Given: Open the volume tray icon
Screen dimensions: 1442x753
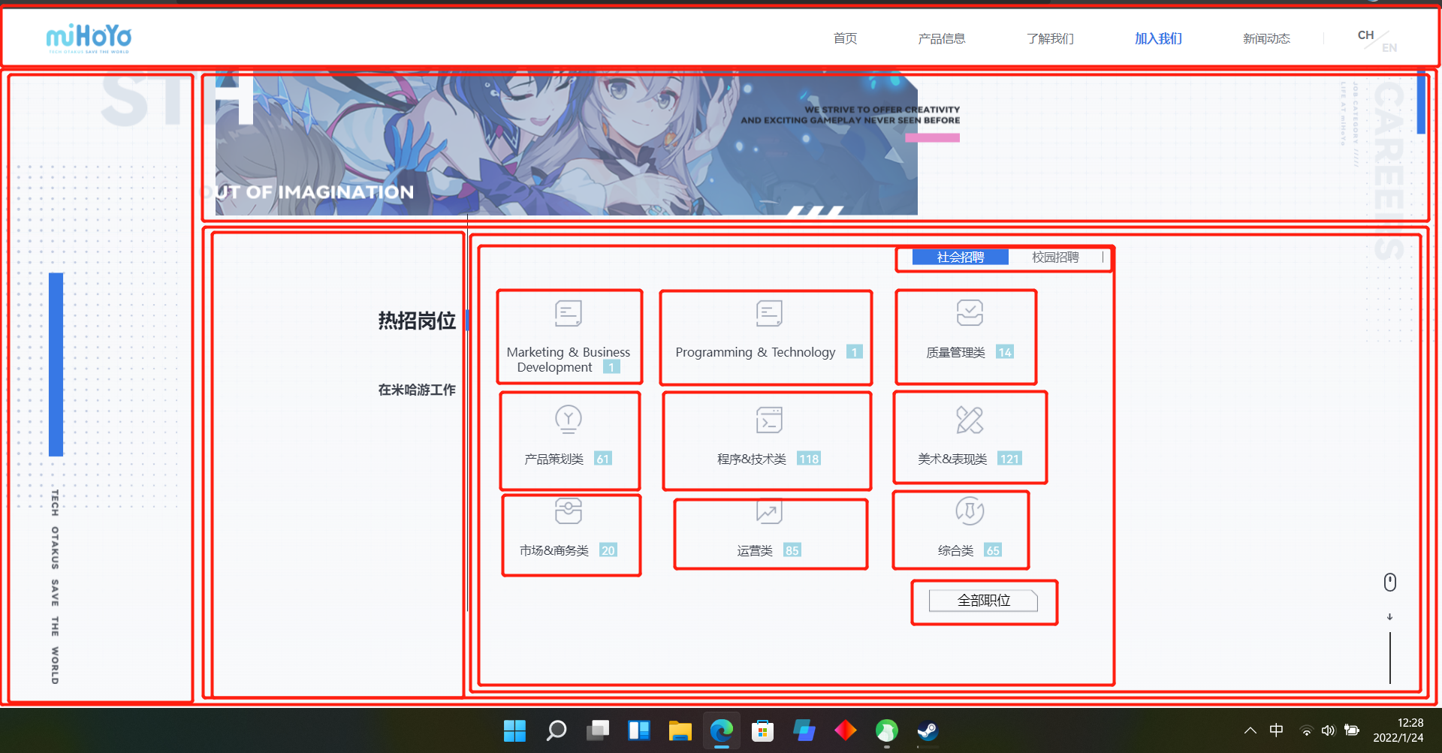Looking at the screenshot, I should coord(1329,730).
